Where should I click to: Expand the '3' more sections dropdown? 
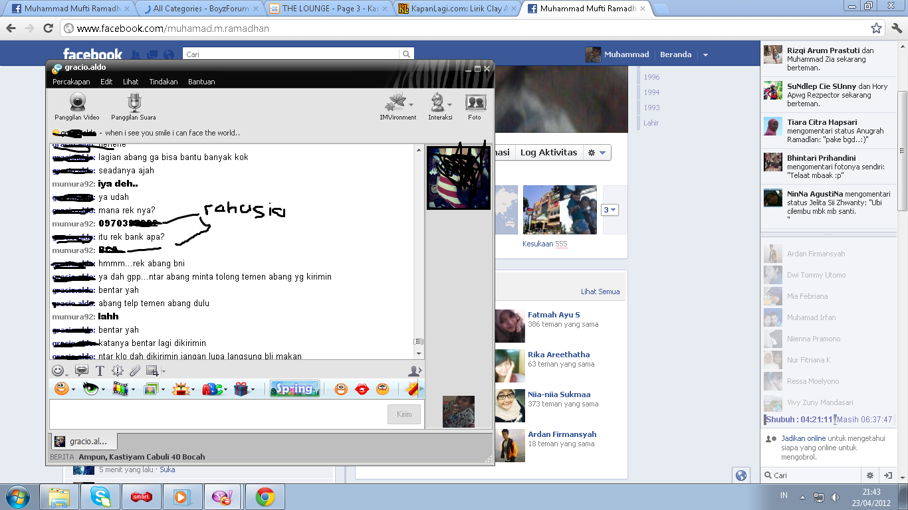(610, 210)
